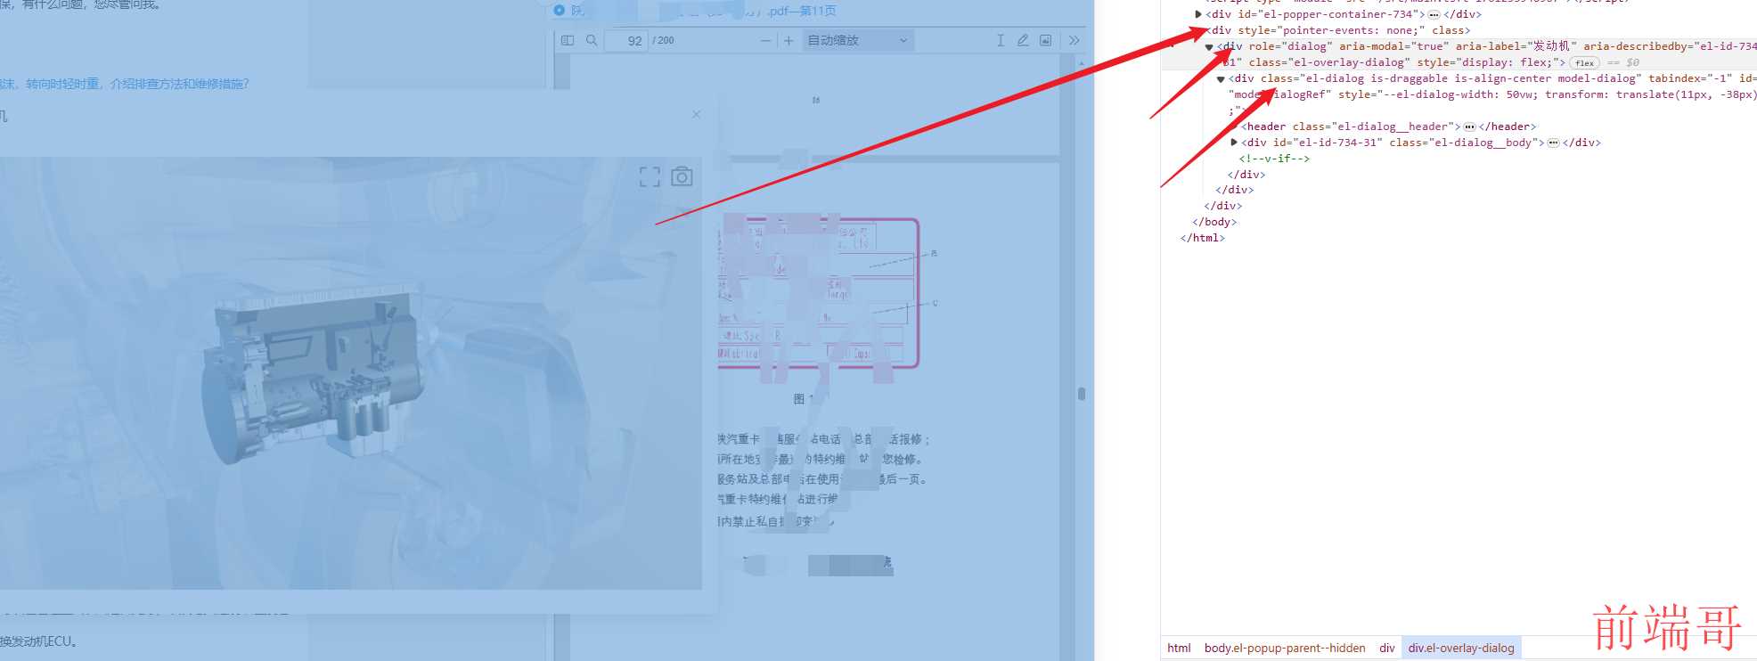The height and width of the screenshot is (661, 1757).
Task: Click the plain div breadcrumb item
Action: click(1387, 649)
